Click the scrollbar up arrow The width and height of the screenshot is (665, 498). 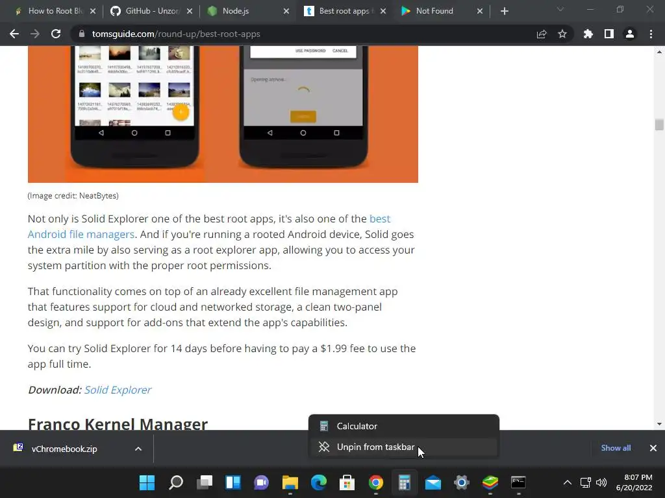coord(659,52)
